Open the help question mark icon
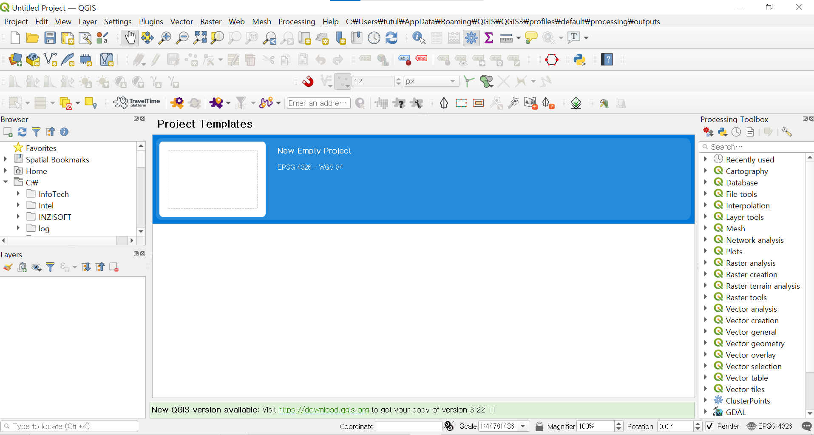This screenshot has height=435, width=814. point(607,60)
